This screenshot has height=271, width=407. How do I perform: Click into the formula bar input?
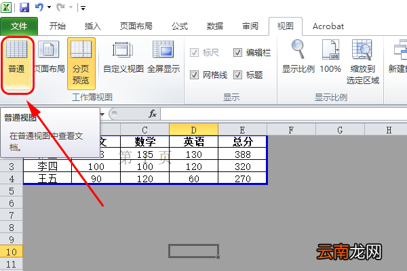click(x=284, y=114)
